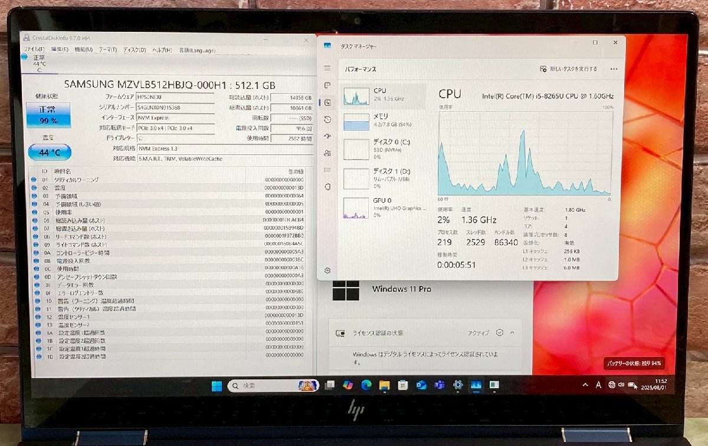Open Settings gear from the taskbar
Screen dimensions: 708x446
click(x=458, y=385)
